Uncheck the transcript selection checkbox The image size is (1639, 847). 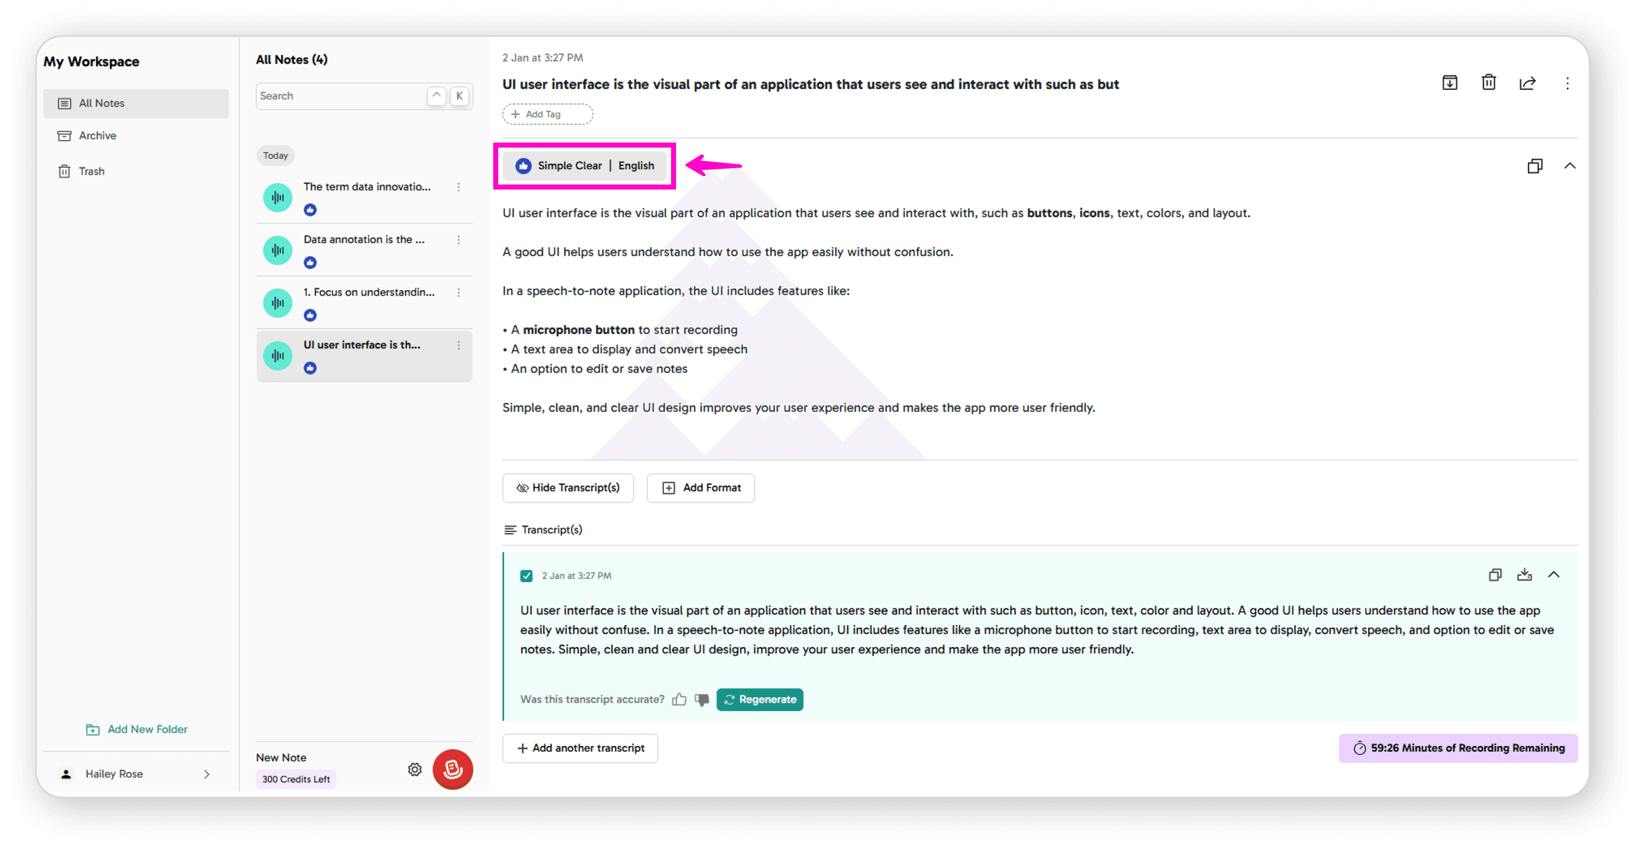tap(527, 575)
